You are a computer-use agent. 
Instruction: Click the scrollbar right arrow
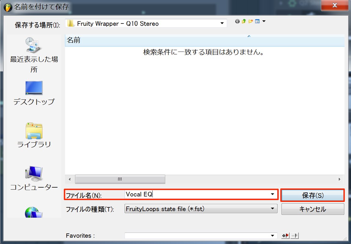coord(340,179)
